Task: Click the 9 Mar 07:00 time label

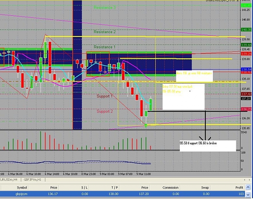Action: (x=125, y=174)
